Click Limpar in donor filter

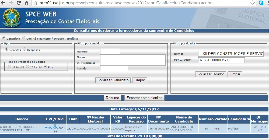235,74
